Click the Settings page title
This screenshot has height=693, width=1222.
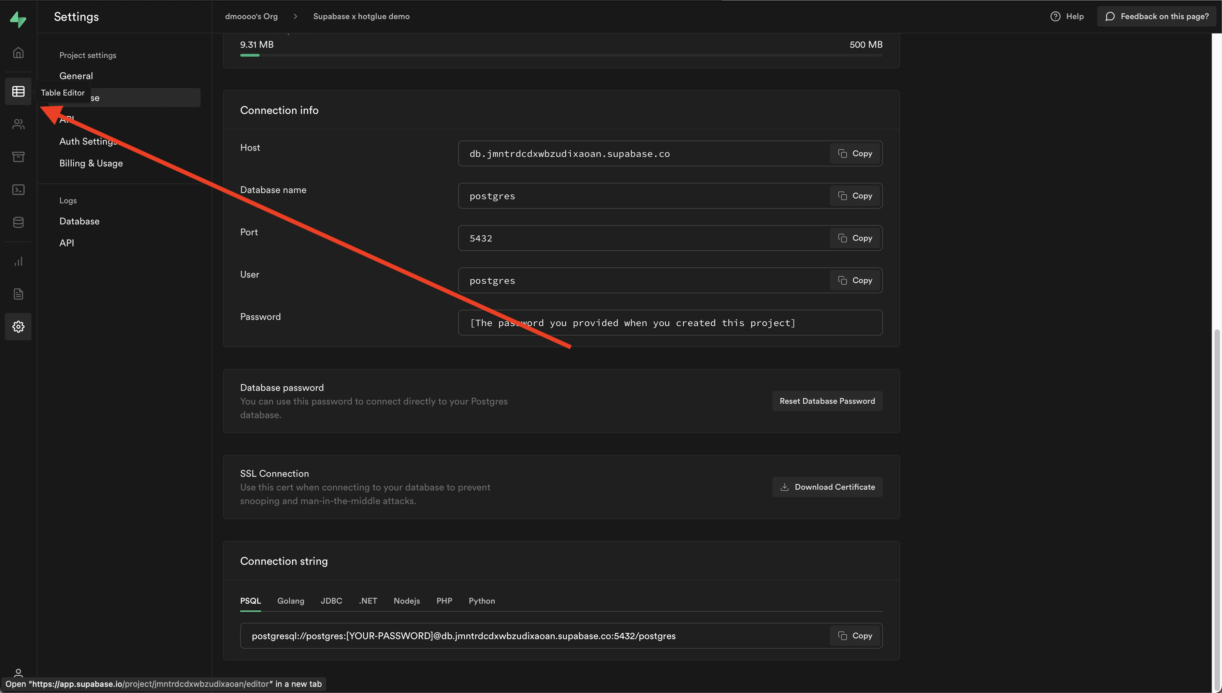tap(76, 17)
